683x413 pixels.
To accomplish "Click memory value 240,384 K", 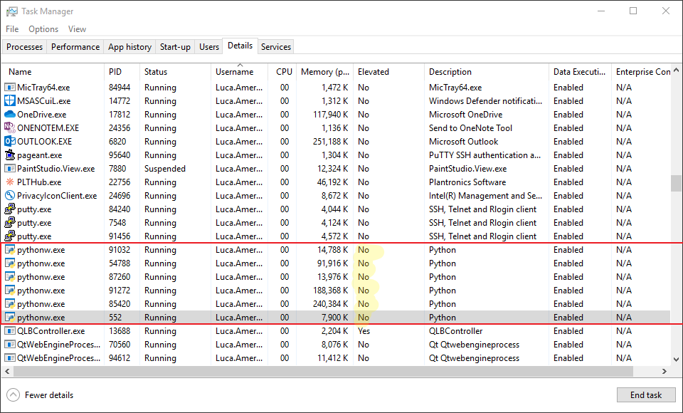I will 330,304.
